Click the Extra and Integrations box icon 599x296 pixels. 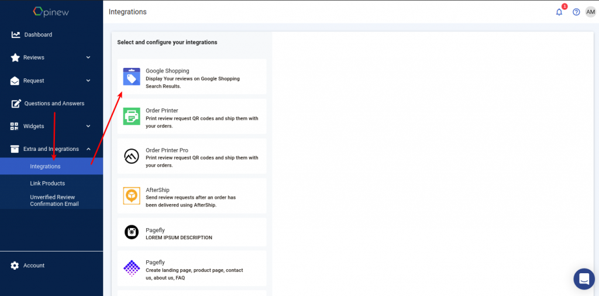pyautogui.click(x=15, y=149)
